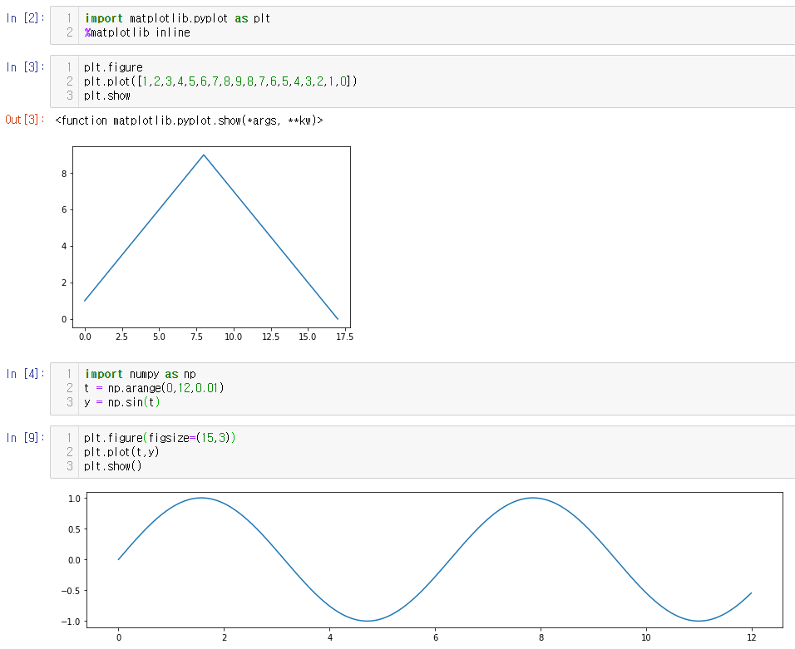Click the y = np.sin(t) line
The width and height of the screenshot is (795, 649).
[x=121, y=402]
